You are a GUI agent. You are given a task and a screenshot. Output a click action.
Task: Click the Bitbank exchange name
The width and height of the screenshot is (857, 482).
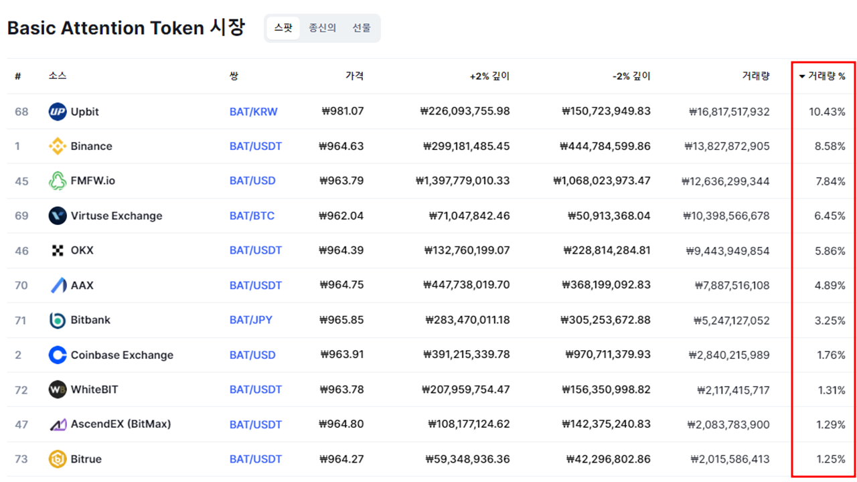click(x=90, y=320)
